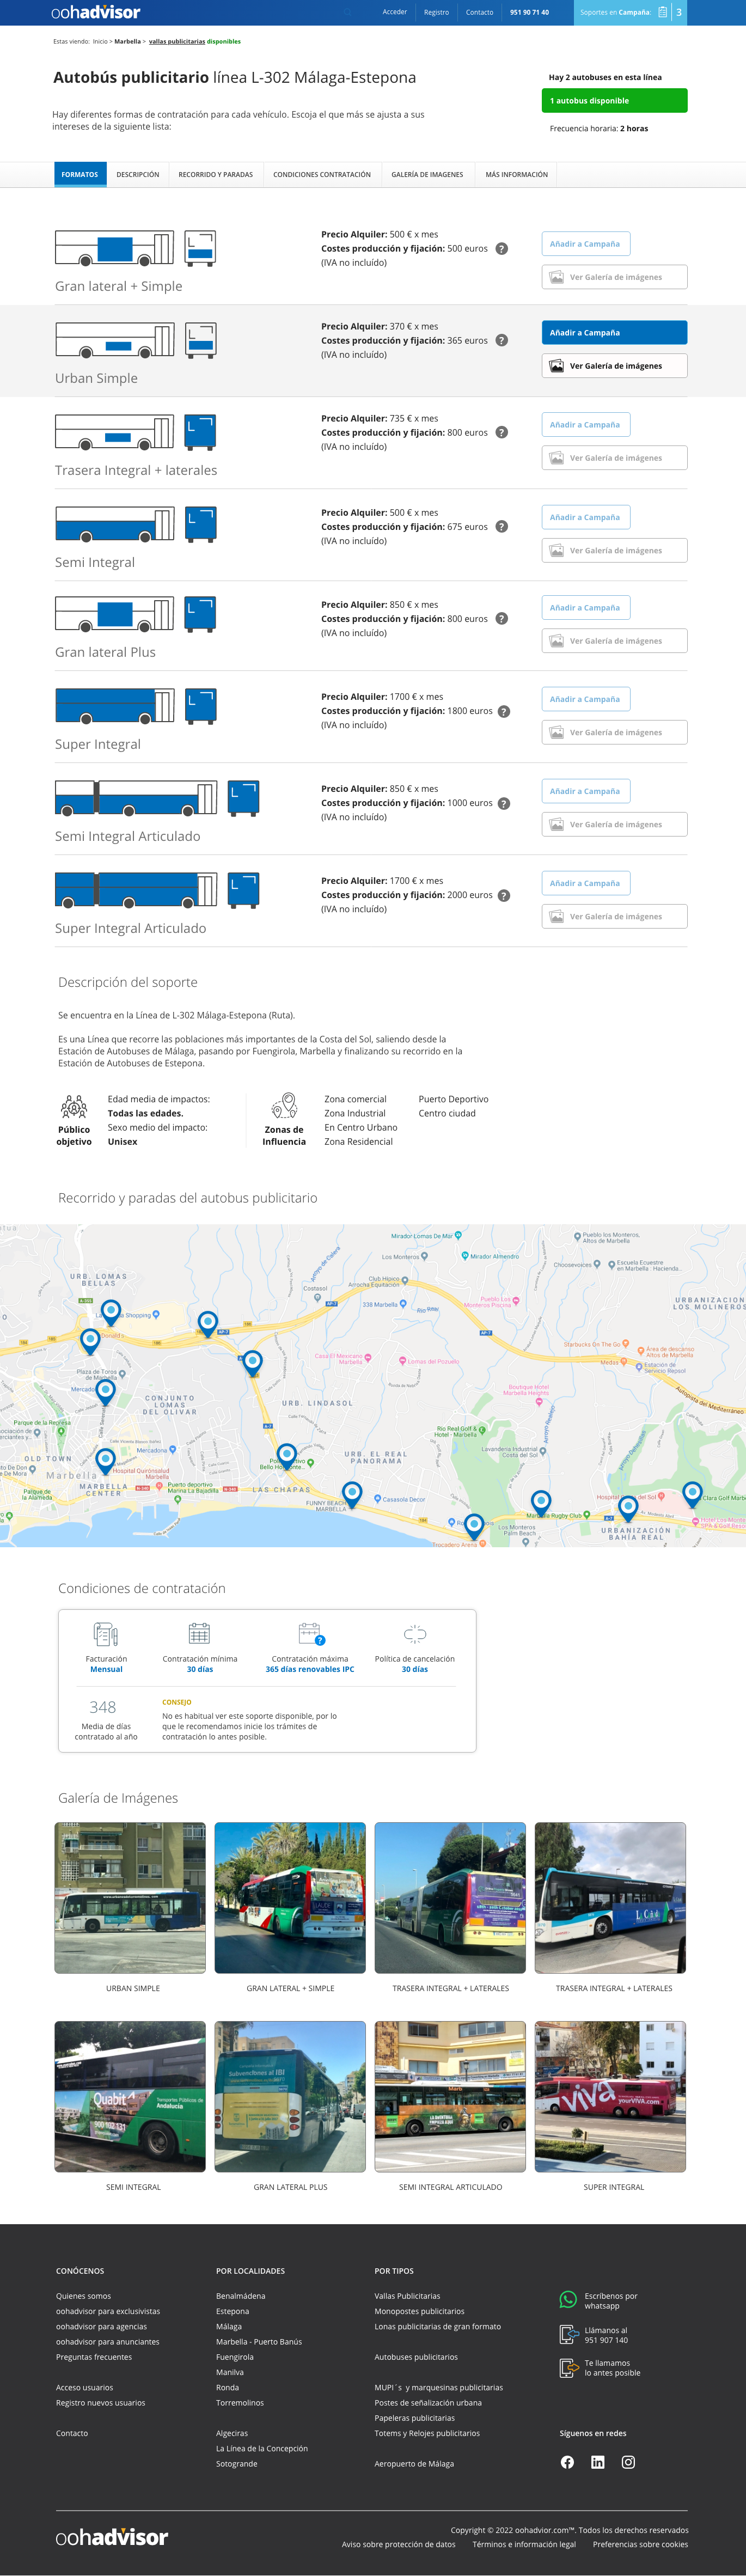Screen dimensions: 746x2576
Task: Click help icon beside Super Integral production costs
Action: click(x=504, y=711)
